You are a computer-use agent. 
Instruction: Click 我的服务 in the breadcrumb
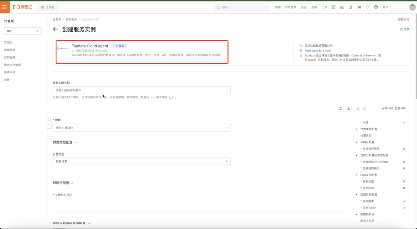tap(71, 19)
